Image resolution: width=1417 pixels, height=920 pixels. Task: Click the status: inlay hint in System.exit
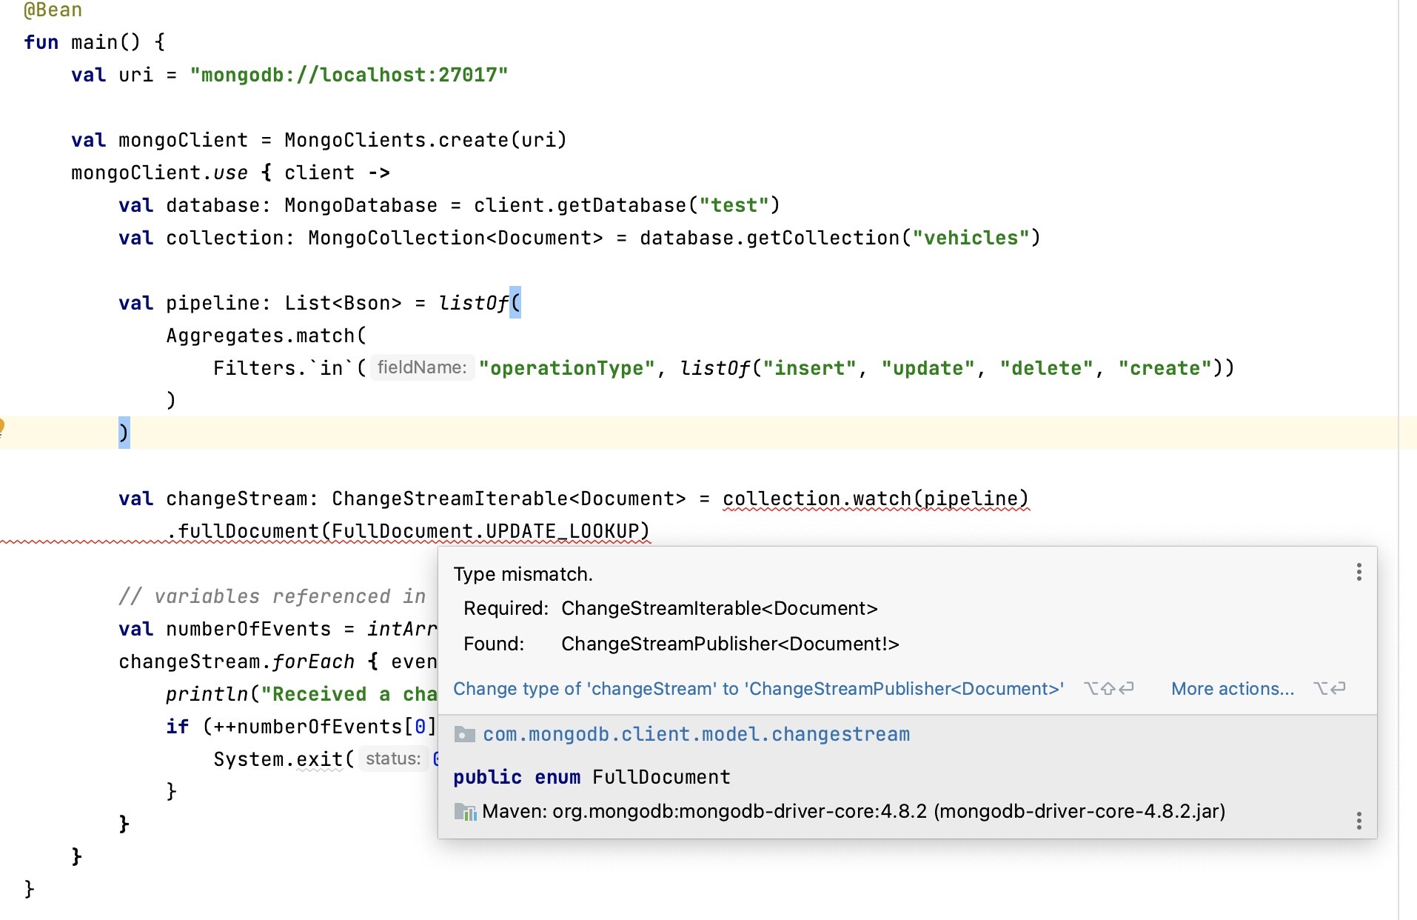point(393,759)
